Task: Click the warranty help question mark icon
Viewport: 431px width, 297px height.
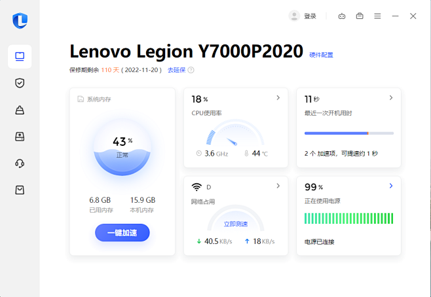Action: click(191, 70)
